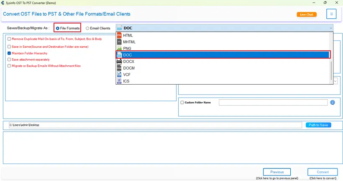Click the DOCX file format icon

coord(119,61)
